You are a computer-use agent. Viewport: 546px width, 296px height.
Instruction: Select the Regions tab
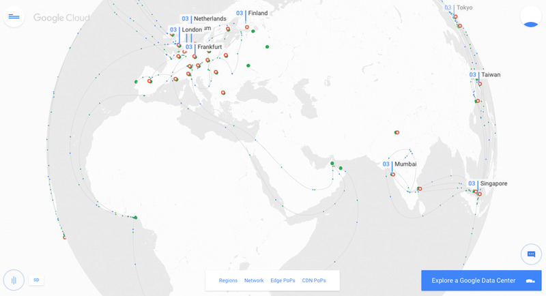tap(228, 280)
